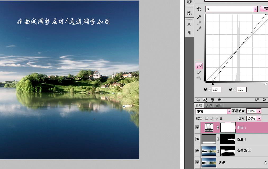Open the 不透明度 slider arrow
268x169 pixels.
tap(259, 111)
